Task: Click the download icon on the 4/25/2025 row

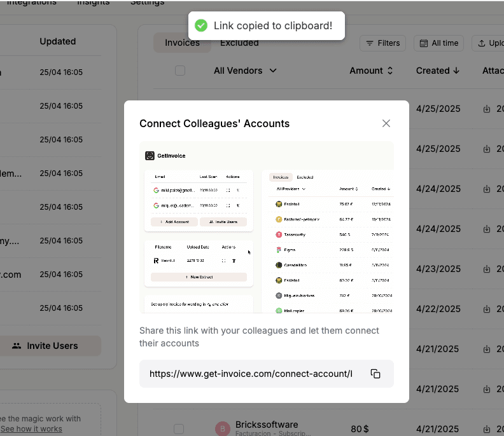Action: click(x=487, y=109)
